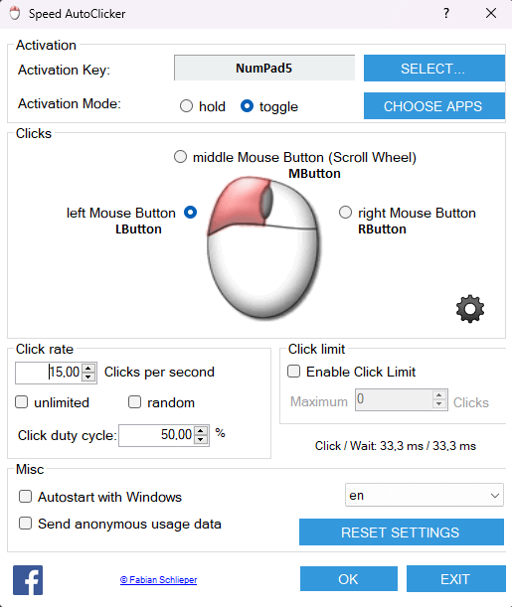Image resolution: width=512 pixels, height=607 pixels.
Task: Tick the random click rate checkbox
Action: (x=134, y=401)
